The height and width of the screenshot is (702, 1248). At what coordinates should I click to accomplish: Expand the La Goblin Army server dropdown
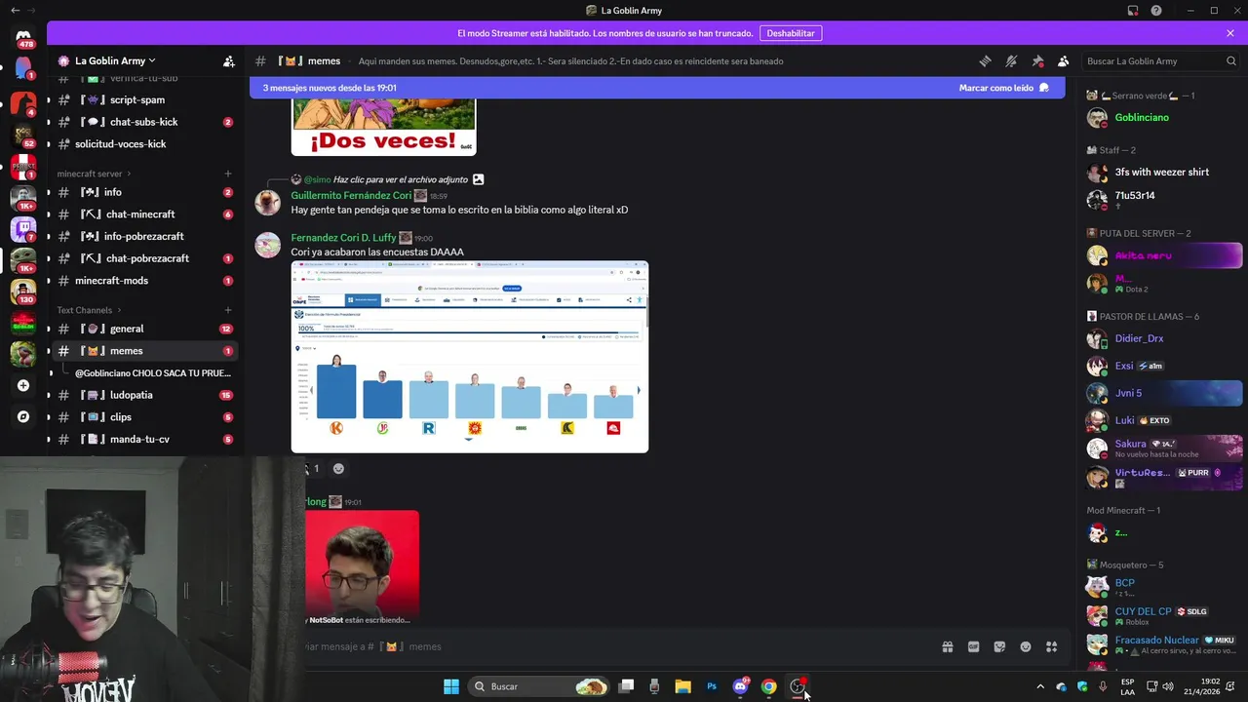tap(115, 60)
